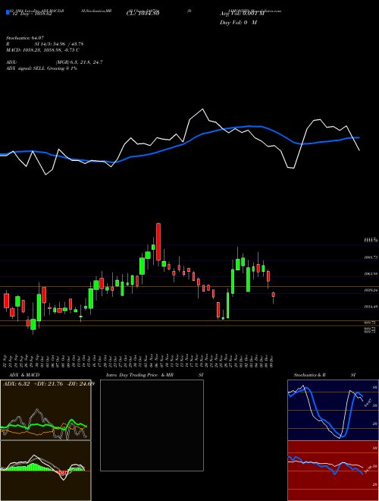Click the last red candlestick on the chart
This screenshot has height=501, width=379.
(274, 295)
